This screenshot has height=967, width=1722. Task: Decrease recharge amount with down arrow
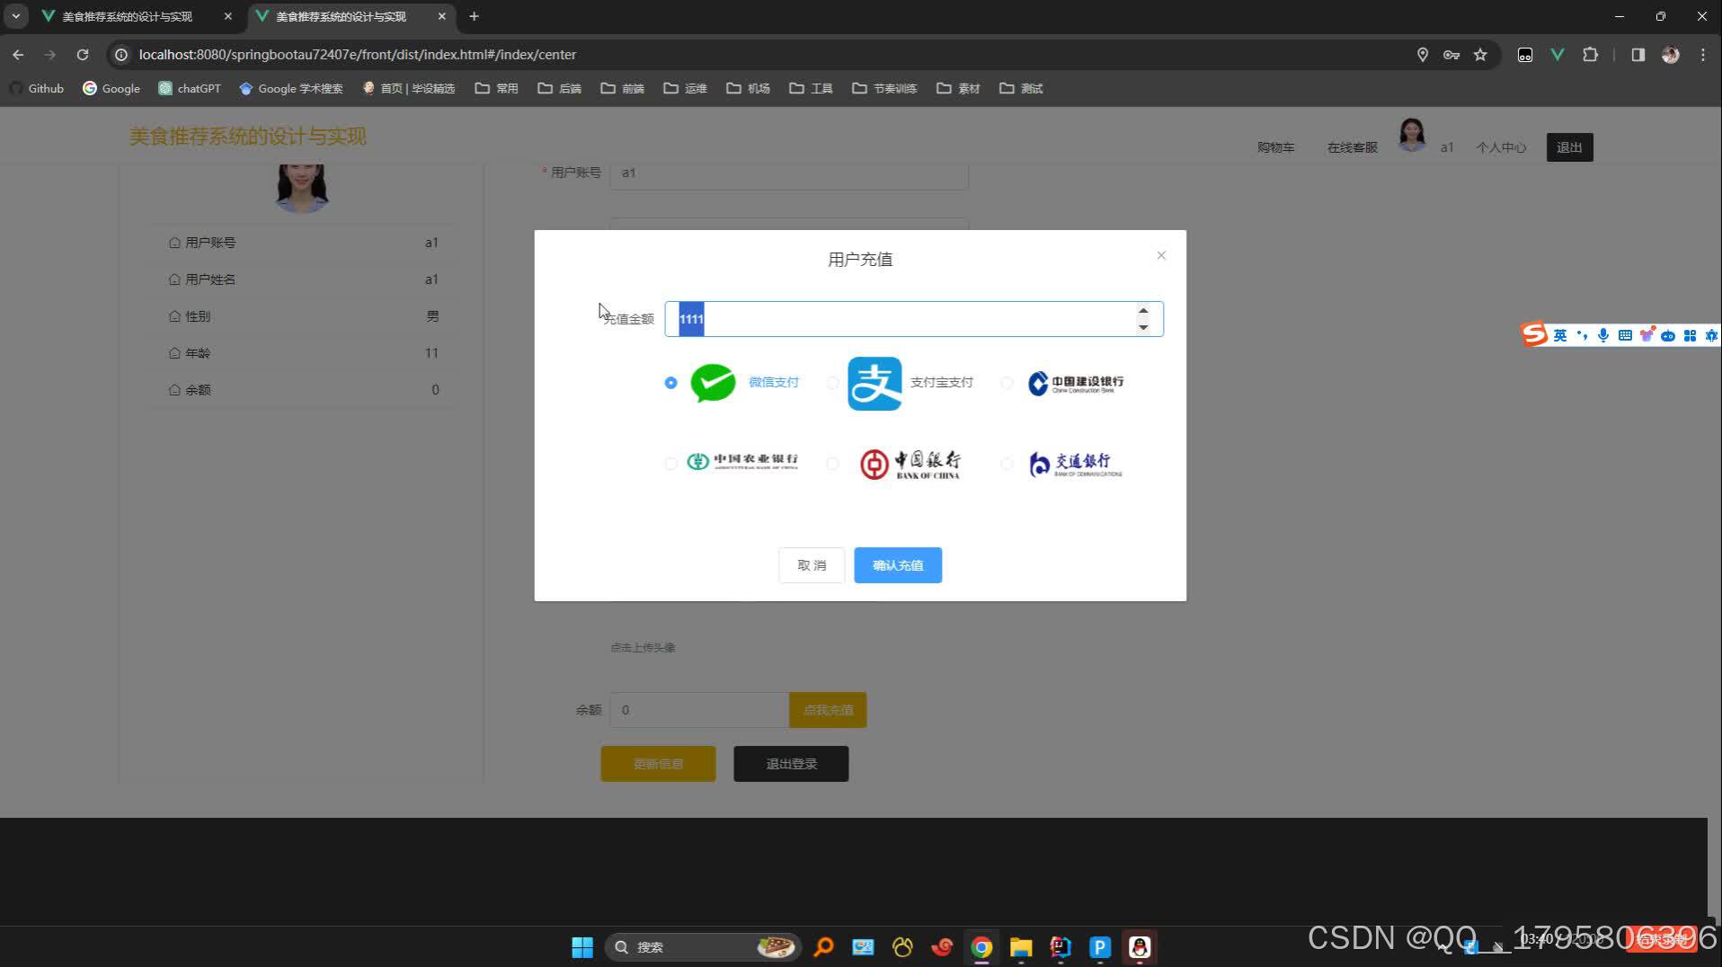(1143, 327)
